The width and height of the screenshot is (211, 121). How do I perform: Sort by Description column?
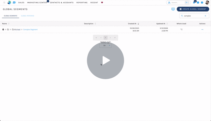pos(90,24)
